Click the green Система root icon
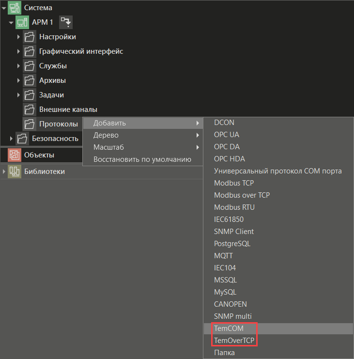The image size is (354, 359). click(15, 8)
